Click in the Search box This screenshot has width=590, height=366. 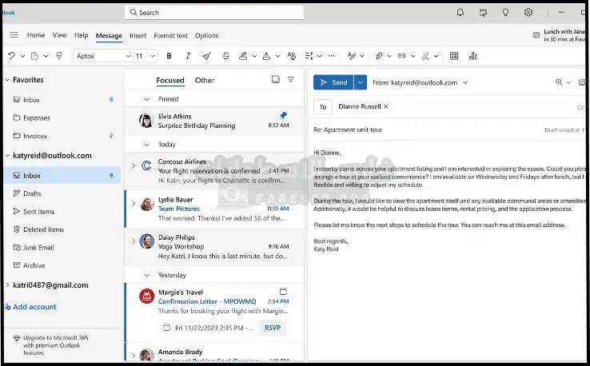[214, 13]
